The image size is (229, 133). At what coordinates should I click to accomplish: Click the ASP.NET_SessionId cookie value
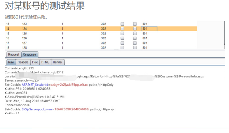point(69,85)
